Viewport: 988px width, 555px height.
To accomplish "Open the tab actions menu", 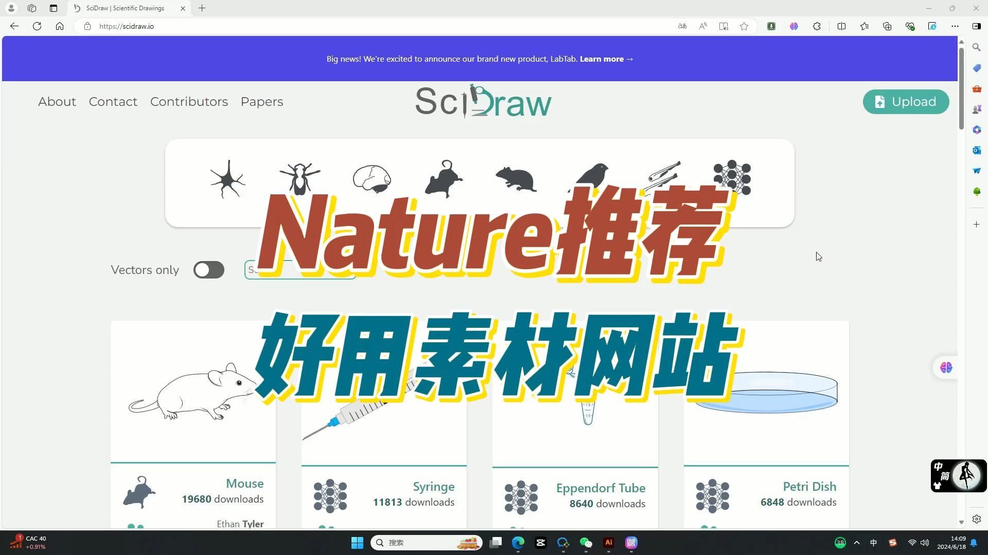I will pos(54,8).
